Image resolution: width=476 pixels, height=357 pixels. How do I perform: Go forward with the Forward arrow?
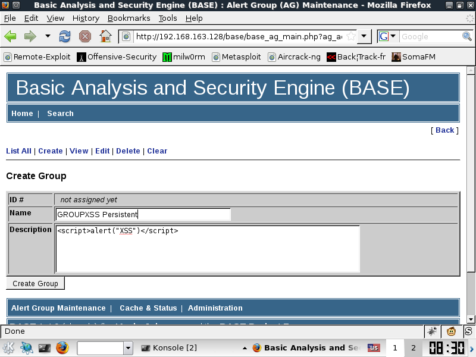tap(30, 36)
